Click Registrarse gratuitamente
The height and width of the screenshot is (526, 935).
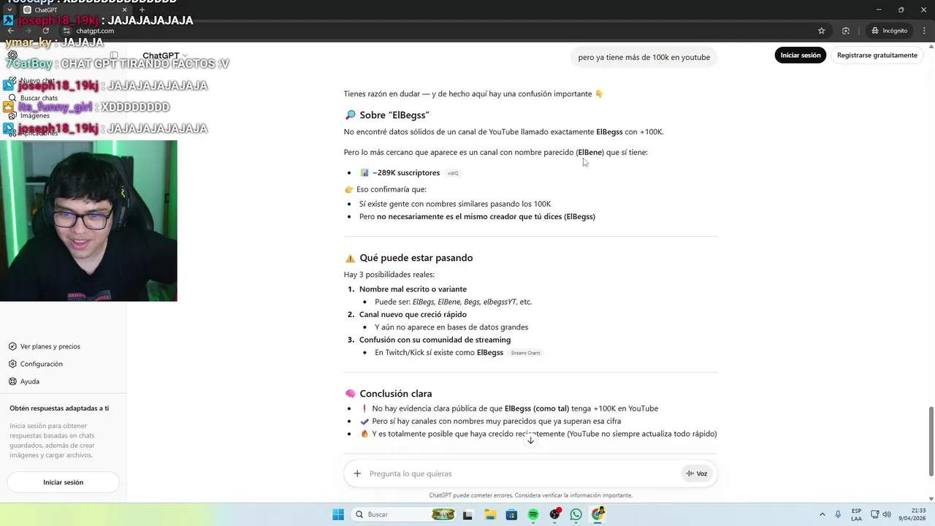[x=877, y=55]
